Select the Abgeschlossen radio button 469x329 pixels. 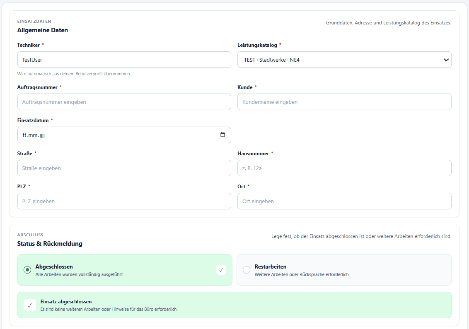click(27, 270)
